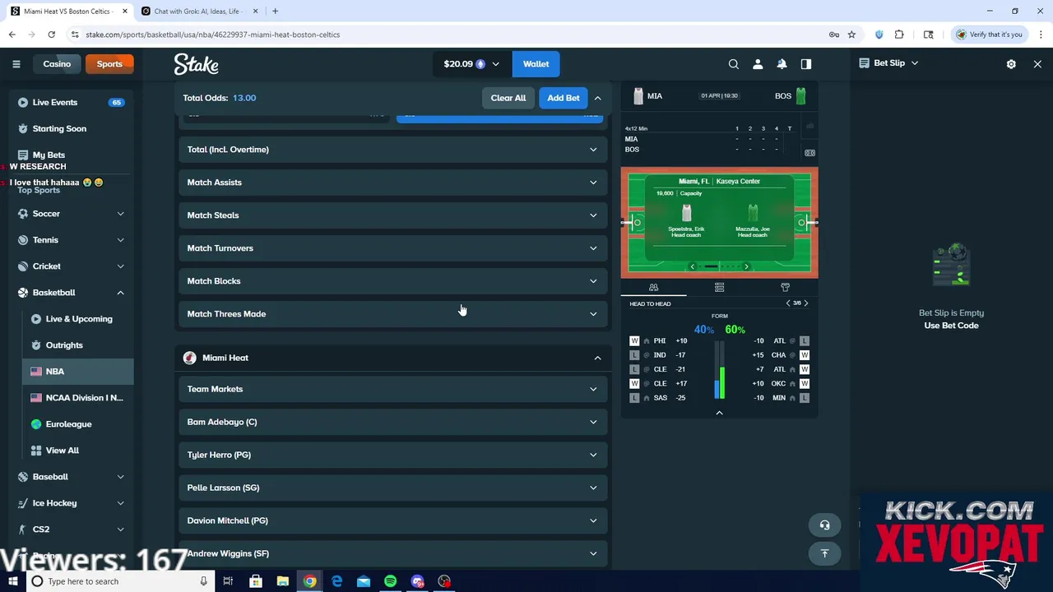1053x592 pixels.
Task: Go to previous head-to-head stats page
Action: (787, 303)
